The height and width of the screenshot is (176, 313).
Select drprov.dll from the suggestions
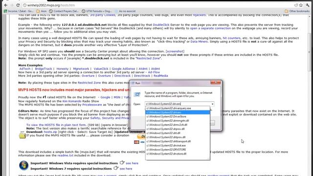[178, 129]
